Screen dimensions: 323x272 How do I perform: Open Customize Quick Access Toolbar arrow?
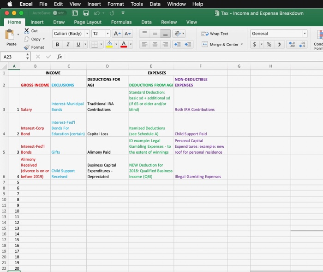[123, 13]
